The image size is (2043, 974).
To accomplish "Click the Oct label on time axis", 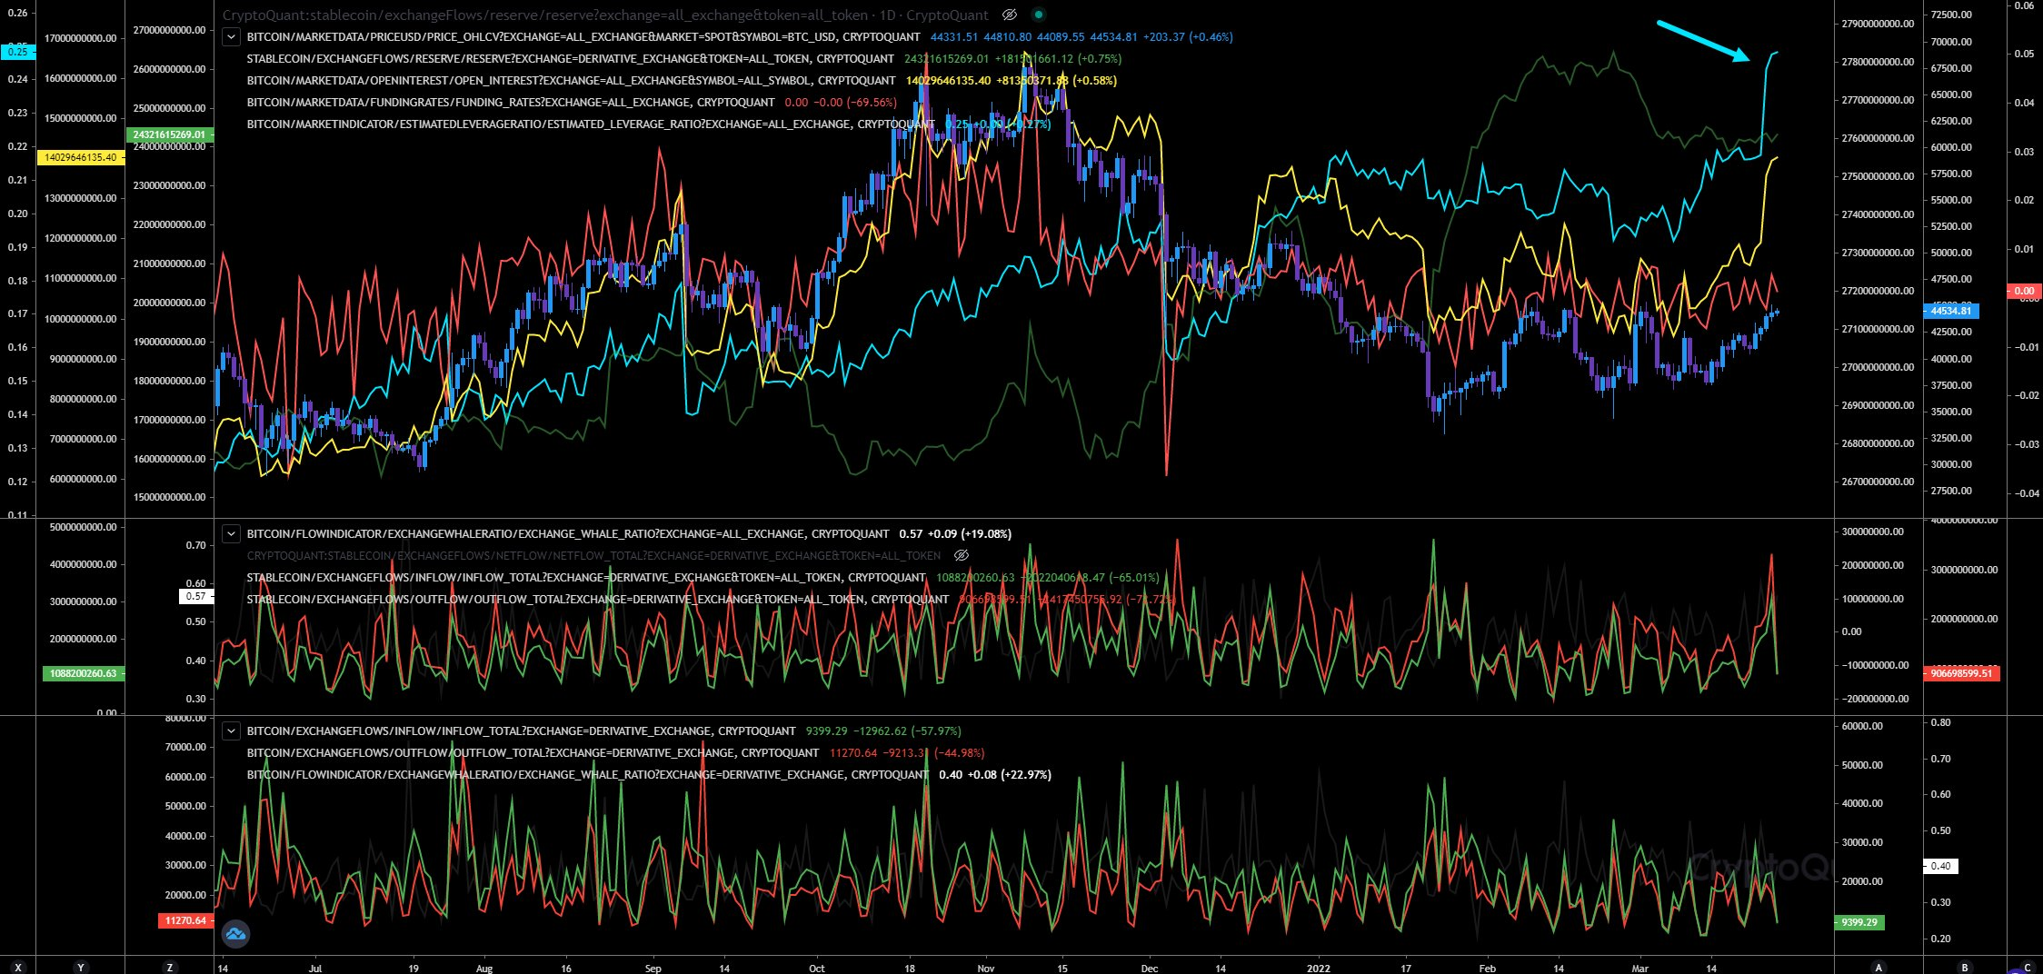I will 817,969.
